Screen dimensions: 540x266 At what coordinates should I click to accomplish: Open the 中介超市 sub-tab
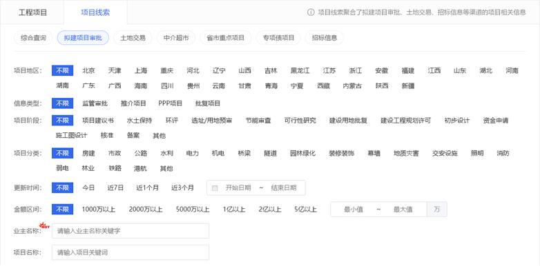pyautogui.click(x=176, y=38)
